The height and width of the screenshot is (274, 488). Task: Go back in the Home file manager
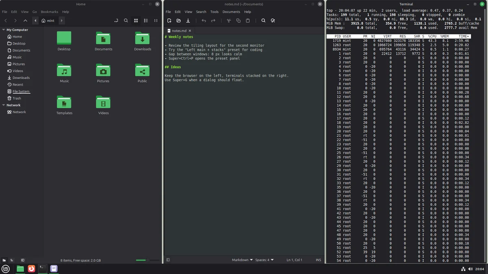click(x=6, y=20)
